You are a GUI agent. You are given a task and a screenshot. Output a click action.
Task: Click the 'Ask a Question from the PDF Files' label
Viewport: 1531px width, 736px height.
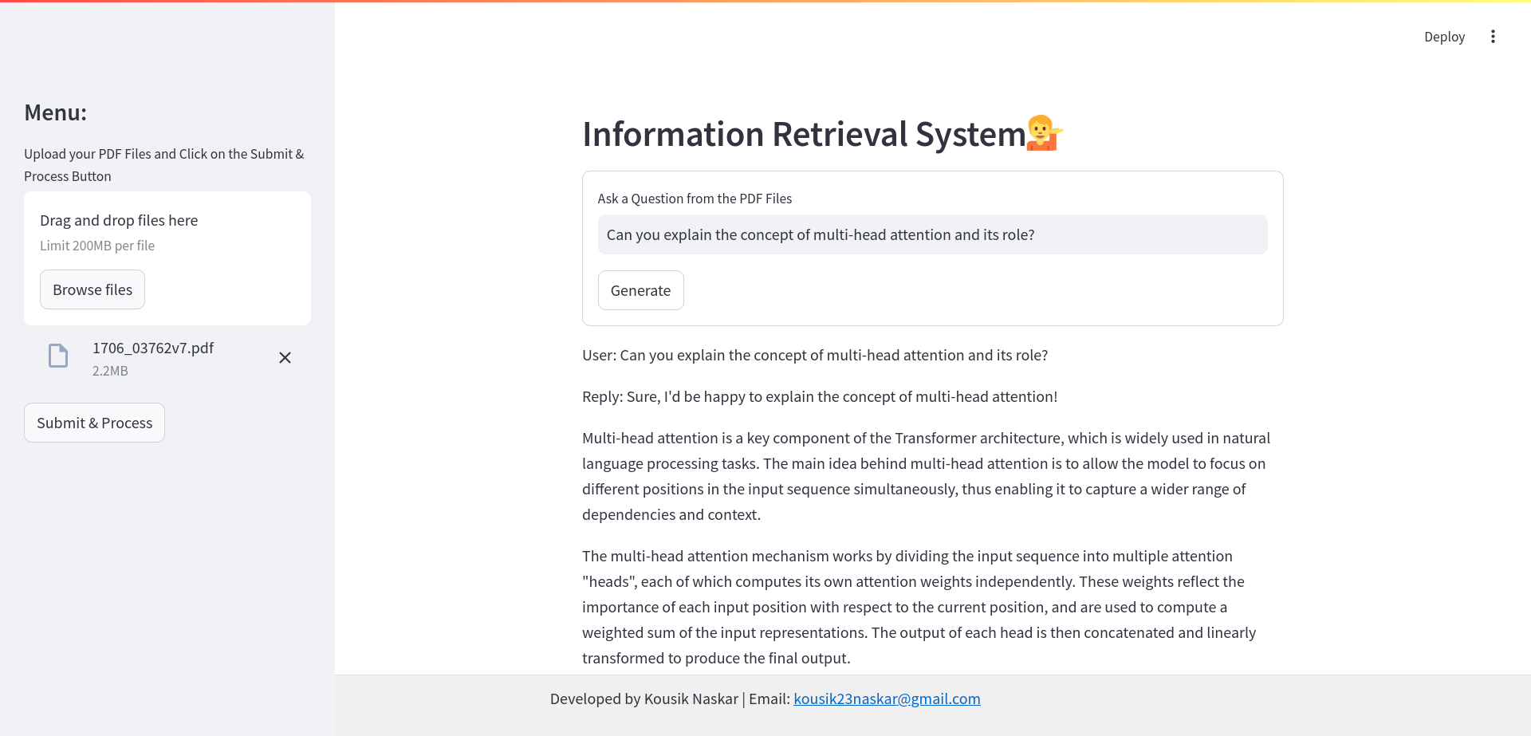click(x=695, y=199)
